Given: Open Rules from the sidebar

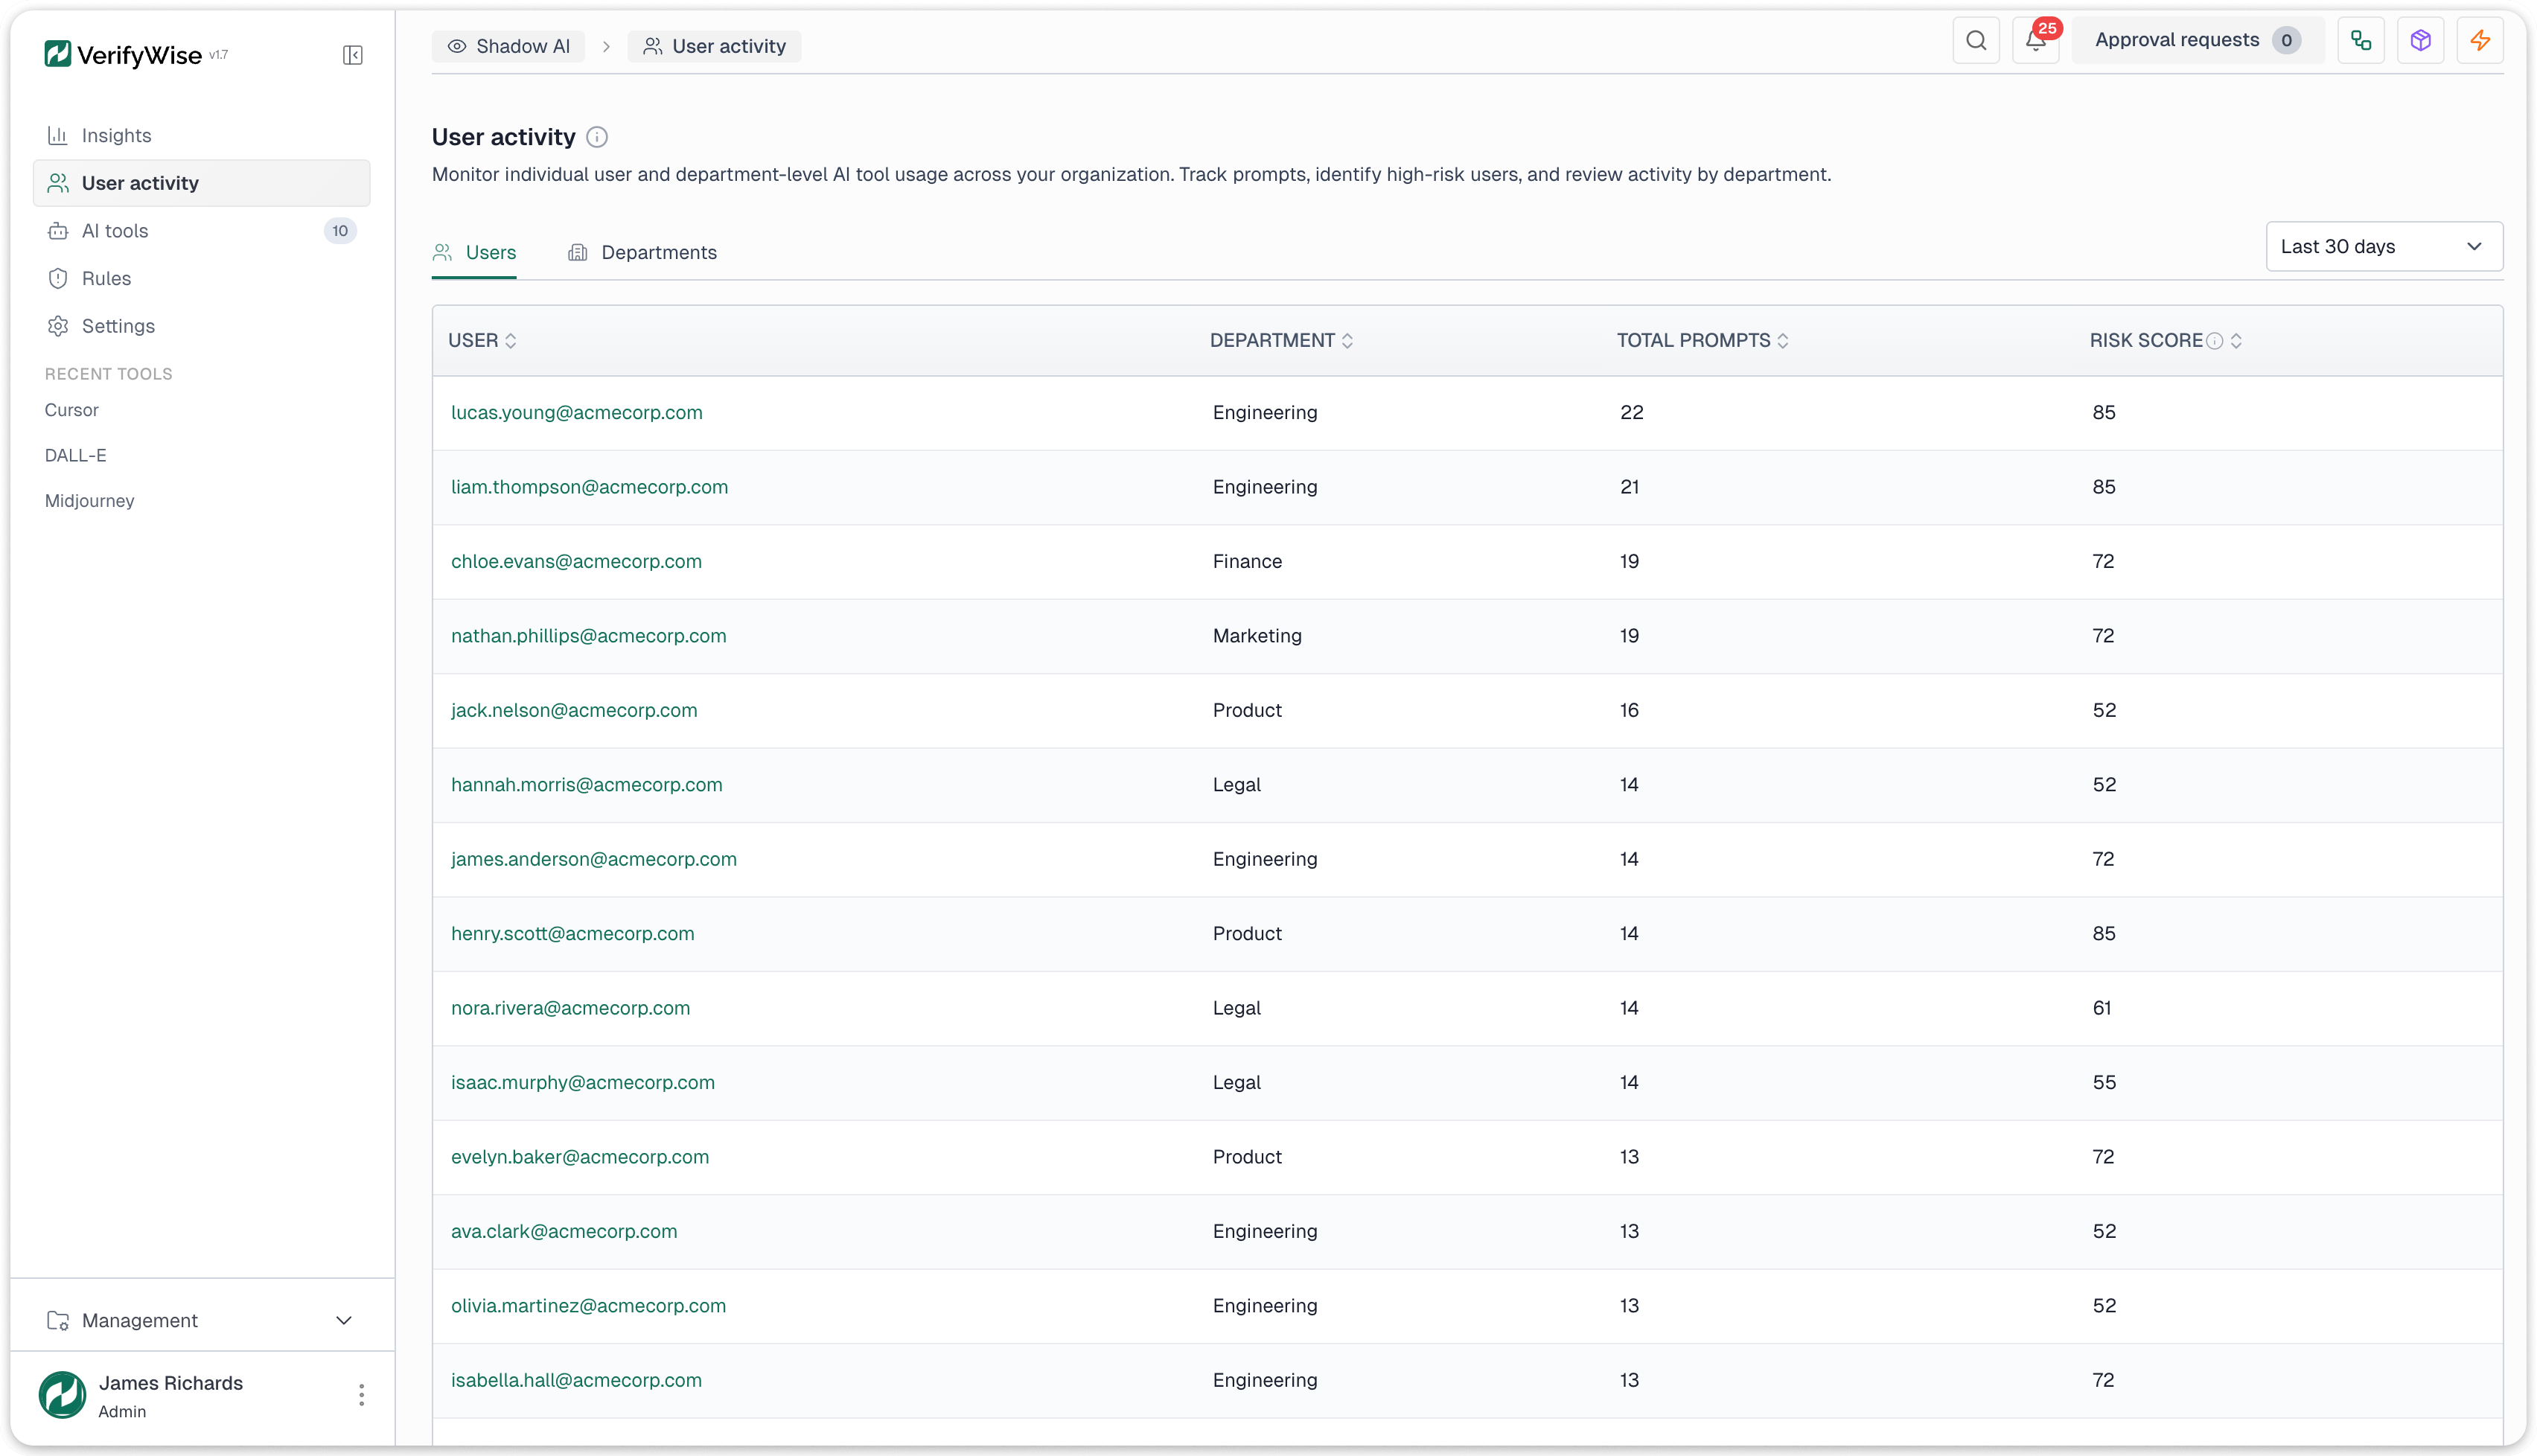Looking at the screenshot, I should click(x=106, y=278).
